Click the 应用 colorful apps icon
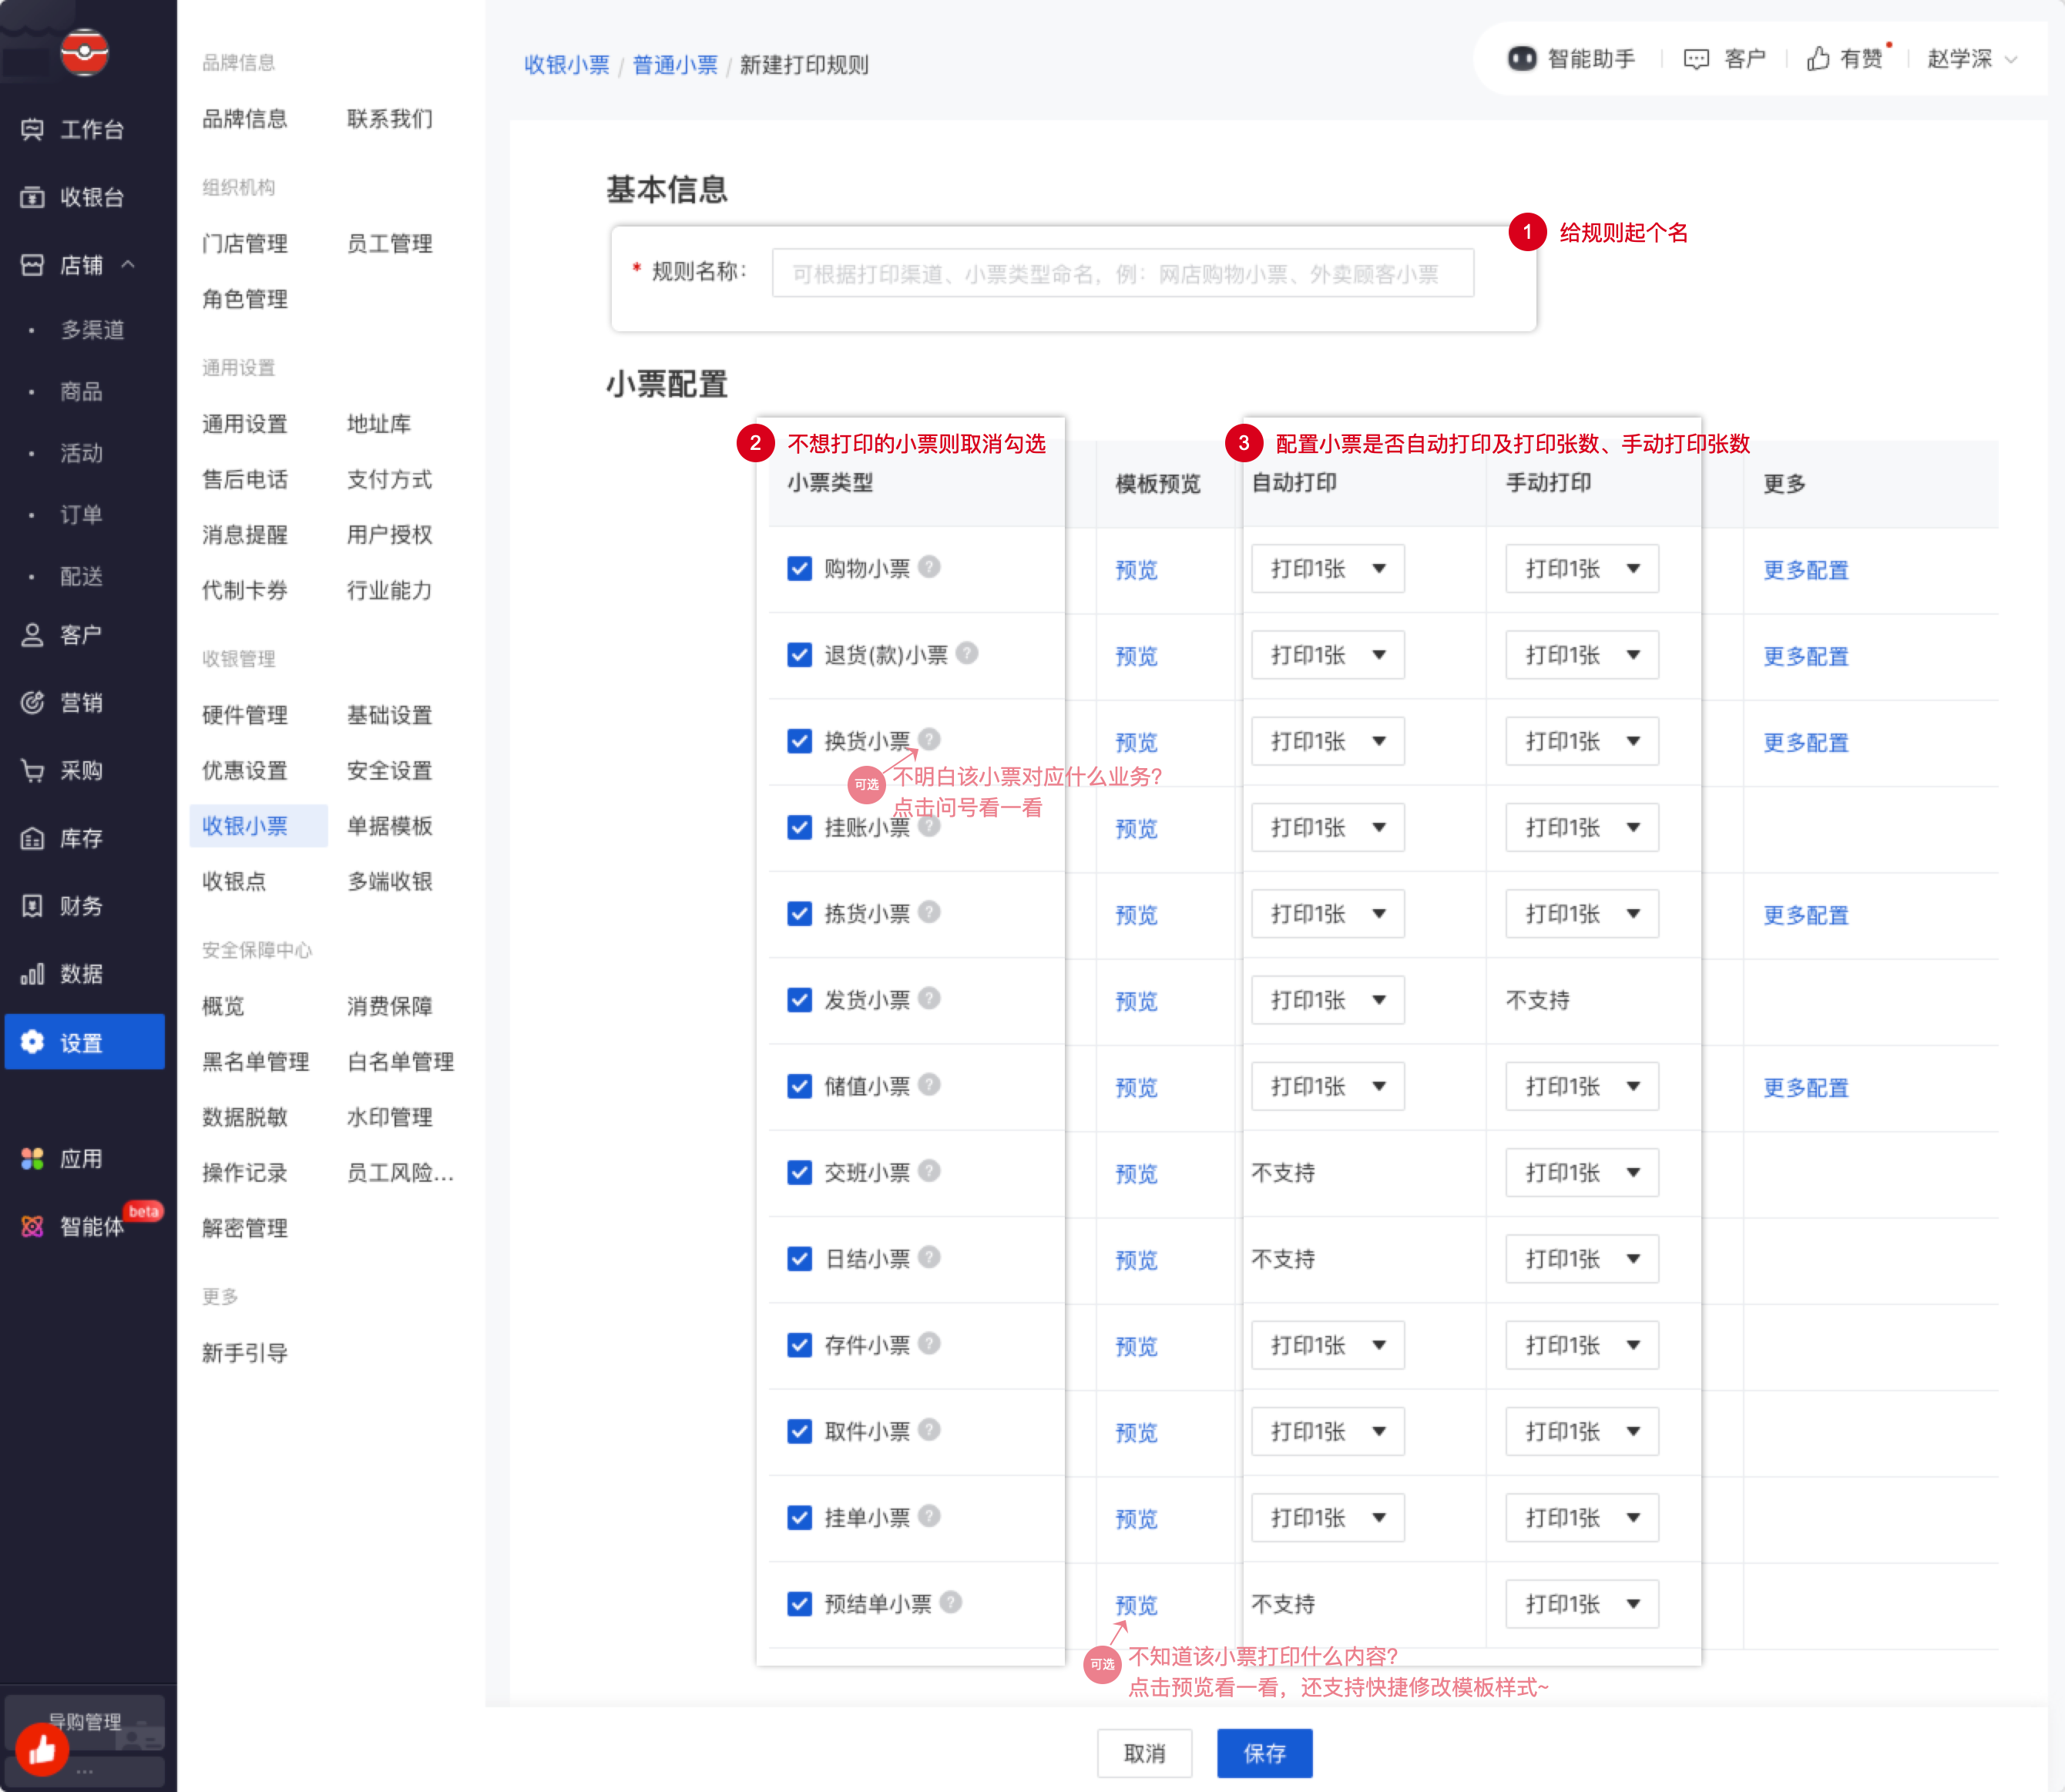Image resolution: width=2065 pixels, height=1792 pixels. [x=32, y=1159]
